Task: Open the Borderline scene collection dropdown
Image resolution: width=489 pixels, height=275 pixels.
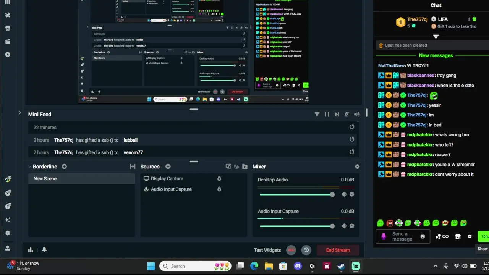Action: 42,167
